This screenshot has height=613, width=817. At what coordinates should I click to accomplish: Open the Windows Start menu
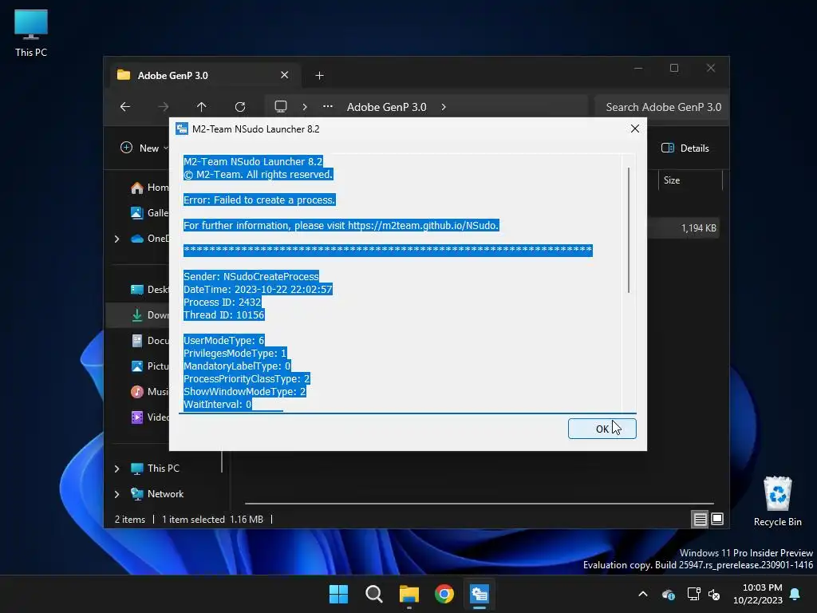(338, 594)
